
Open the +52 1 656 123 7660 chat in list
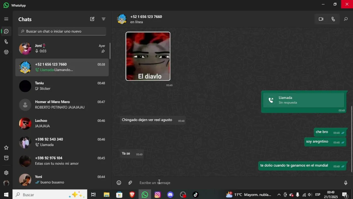(62, 67)
